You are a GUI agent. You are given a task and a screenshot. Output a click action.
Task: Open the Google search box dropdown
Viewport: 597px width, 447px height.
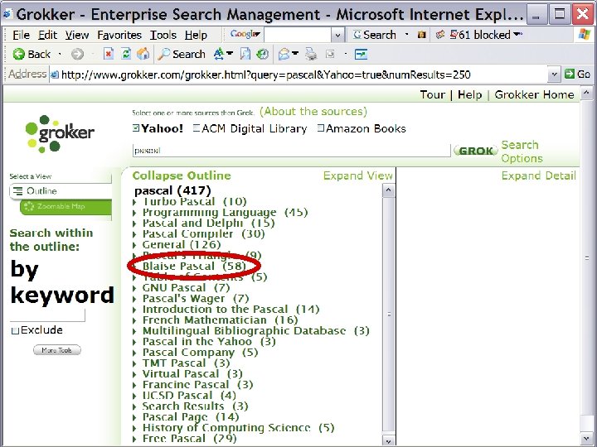tap(337, 36)
